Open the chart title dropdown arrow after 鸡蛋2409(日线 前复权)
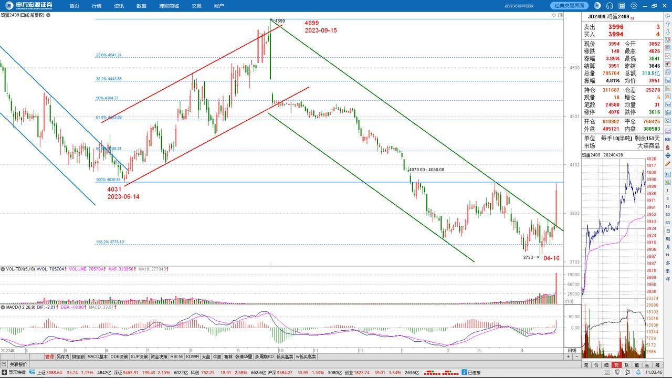The height and width of the screenshot is (378, 672). pos(48,15)
